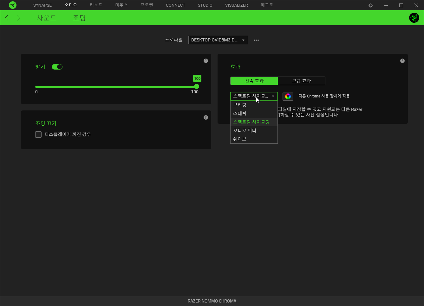This screenshot has width=424, height=306.
Task: Open the Chroma color wheel button
Action: click(x=288, y=96)
